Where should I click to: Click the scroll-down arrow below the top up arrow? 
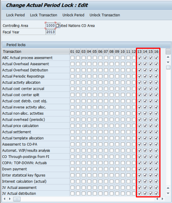(x=168, y=62)
